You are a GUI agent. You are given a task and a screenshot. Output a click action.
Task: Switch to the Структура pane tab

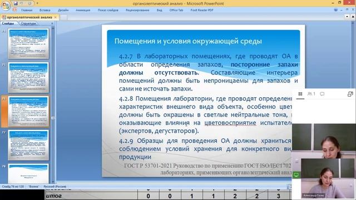coord(28,23)
